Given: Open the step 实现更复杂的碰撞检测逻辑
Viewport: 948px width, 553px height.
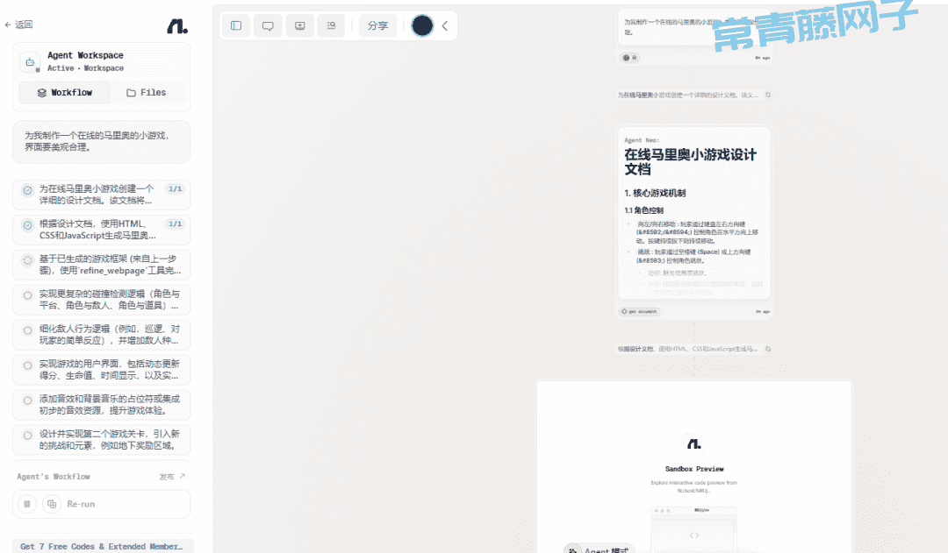Looking at the screenshot, I should pos(102,300).
